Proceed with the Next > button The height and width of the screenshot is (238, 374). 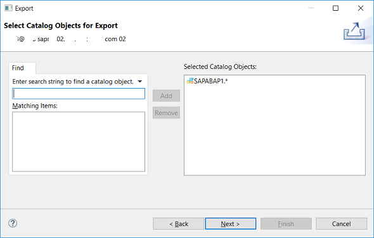(x=231, y=223)
